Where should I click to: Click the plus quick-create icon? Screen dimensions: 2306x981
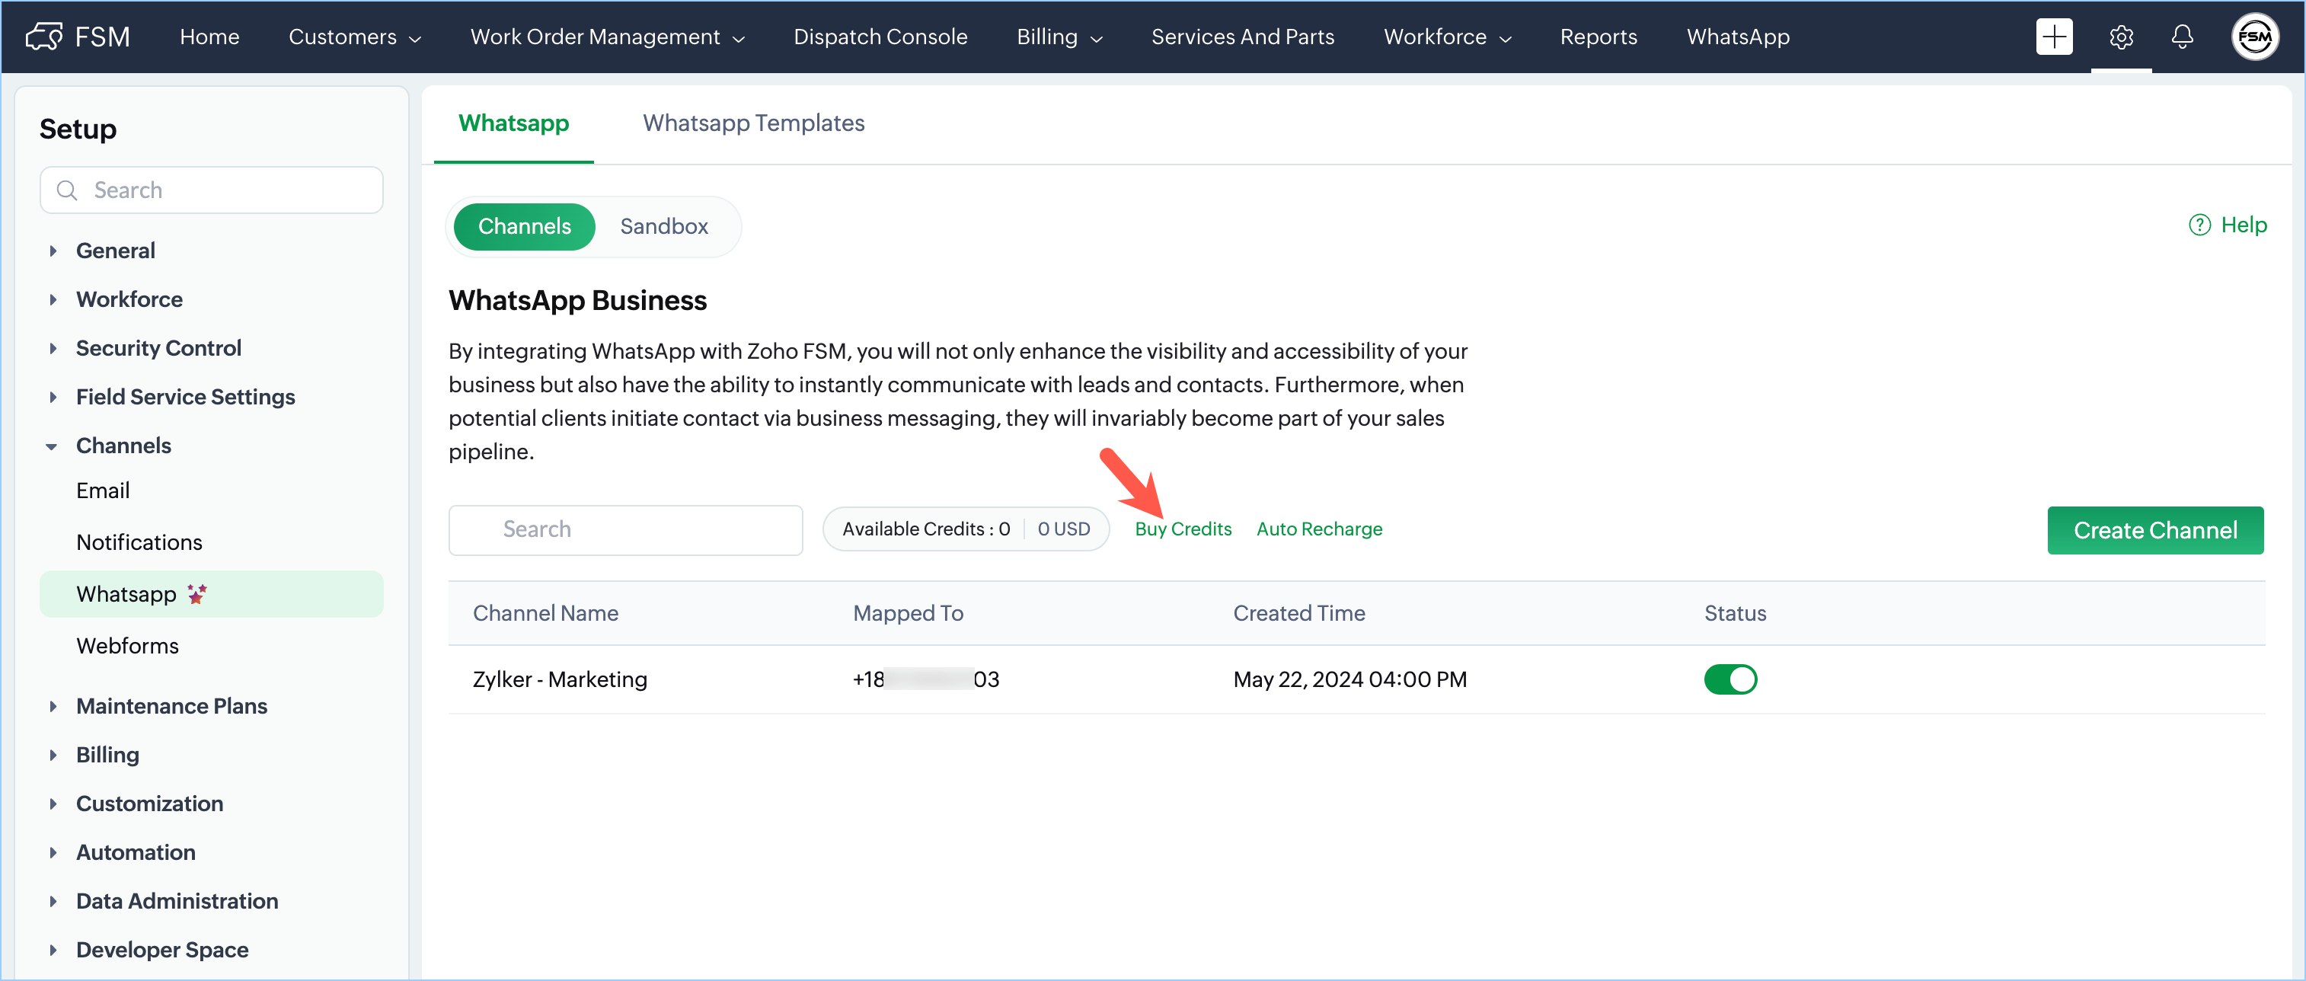coord(2054,36)
